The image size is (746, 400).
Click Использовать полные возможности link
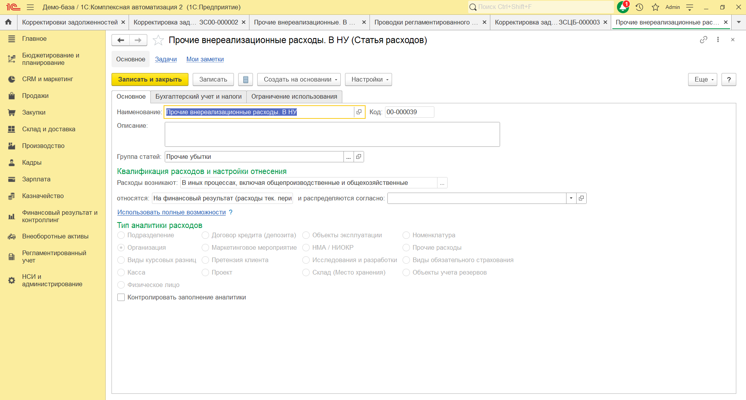171,212
